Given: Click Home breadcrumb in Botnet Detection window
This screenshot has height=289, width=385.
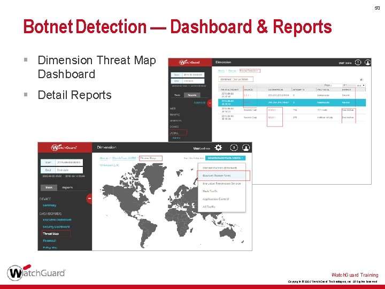Looking at the screenshot, I should coord(221,71).
